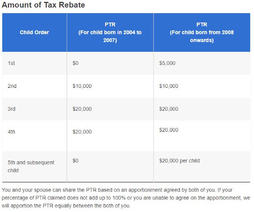Screen dimensions: 254x212
Task: Click the 'PTR (For child born in 2004 to 2007)' header
Action: (110, 32)
